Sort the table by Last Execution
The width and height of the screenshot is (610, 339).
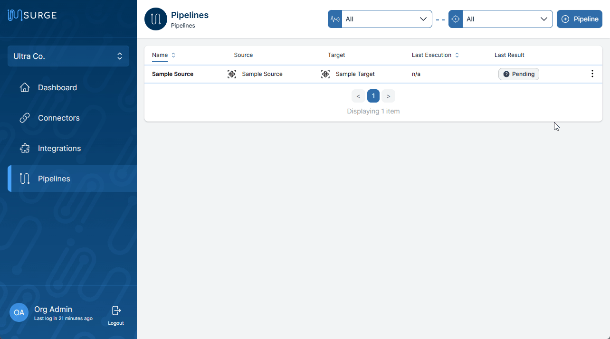point(435,55)
